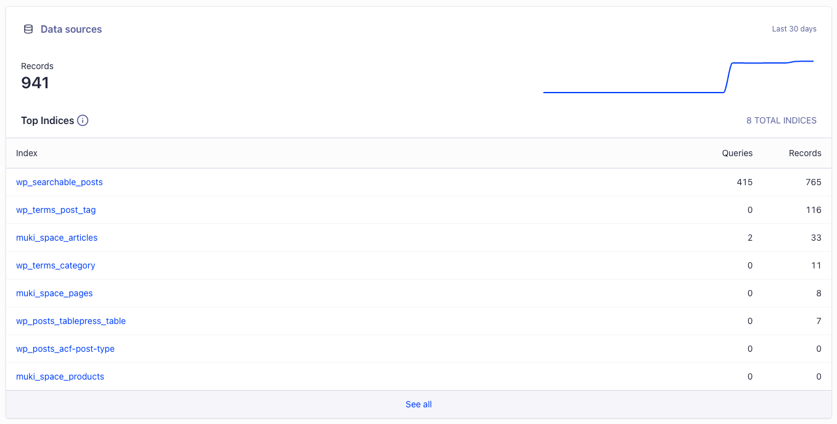Click records value 7 for wp_posts_tablepress_table
Viewport: 837px width, 424px height.
click(x=818, y=321)
